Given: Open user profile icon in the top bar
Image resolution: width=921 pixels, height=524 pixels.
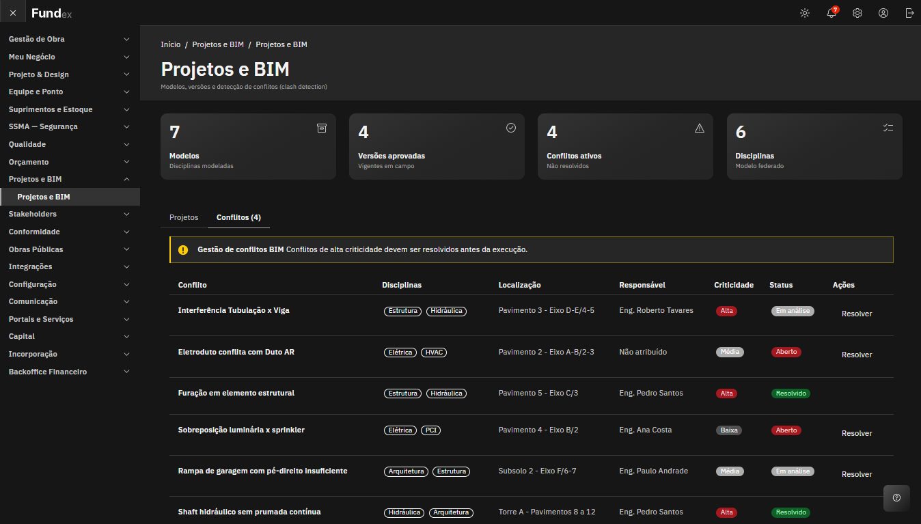Looking at the screenshot, I should tap(883, 13).
